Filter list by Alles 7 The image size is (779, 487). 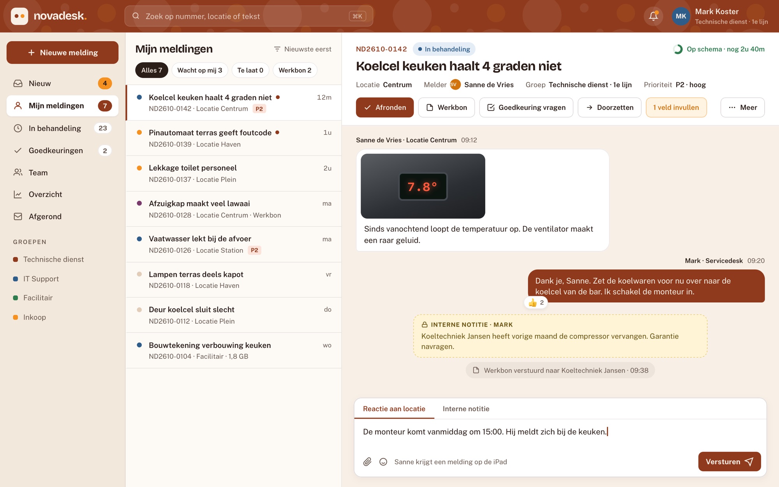point(152,70)
